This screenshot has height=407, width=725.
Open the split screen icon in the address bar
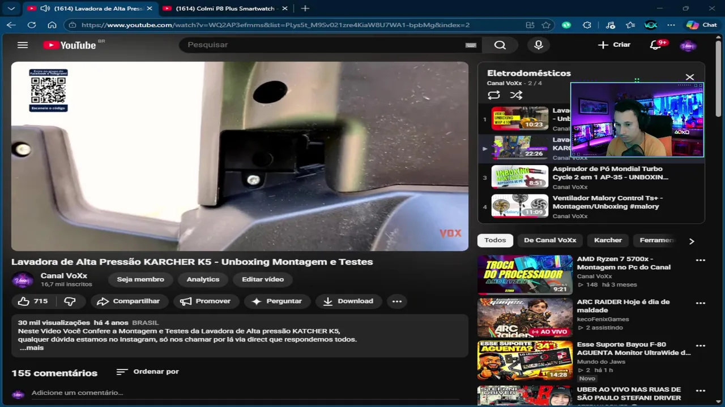530,25
